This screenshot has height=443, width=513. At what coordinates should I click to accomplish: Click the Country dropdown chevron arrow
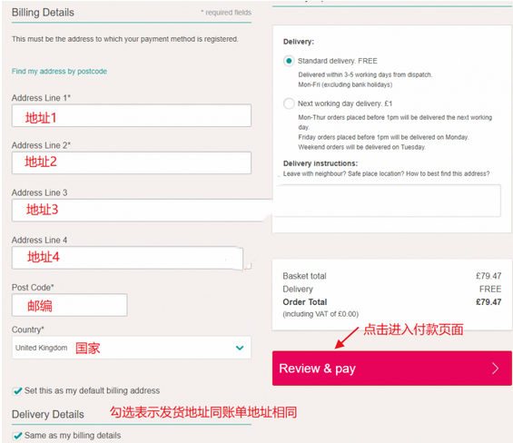point(240,348)
